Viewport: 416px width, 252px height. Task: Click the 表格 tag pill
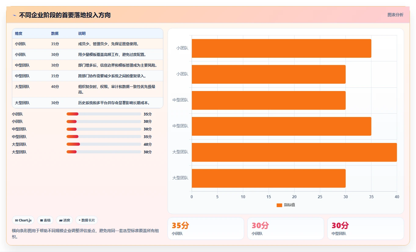pyautogui.click(x=45, y=220)
